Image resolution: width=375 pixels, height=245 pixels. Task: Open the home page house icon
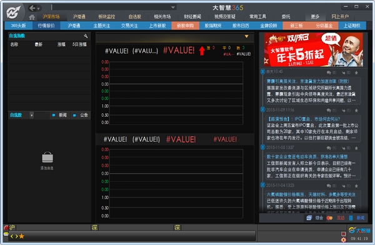point(32,17)
